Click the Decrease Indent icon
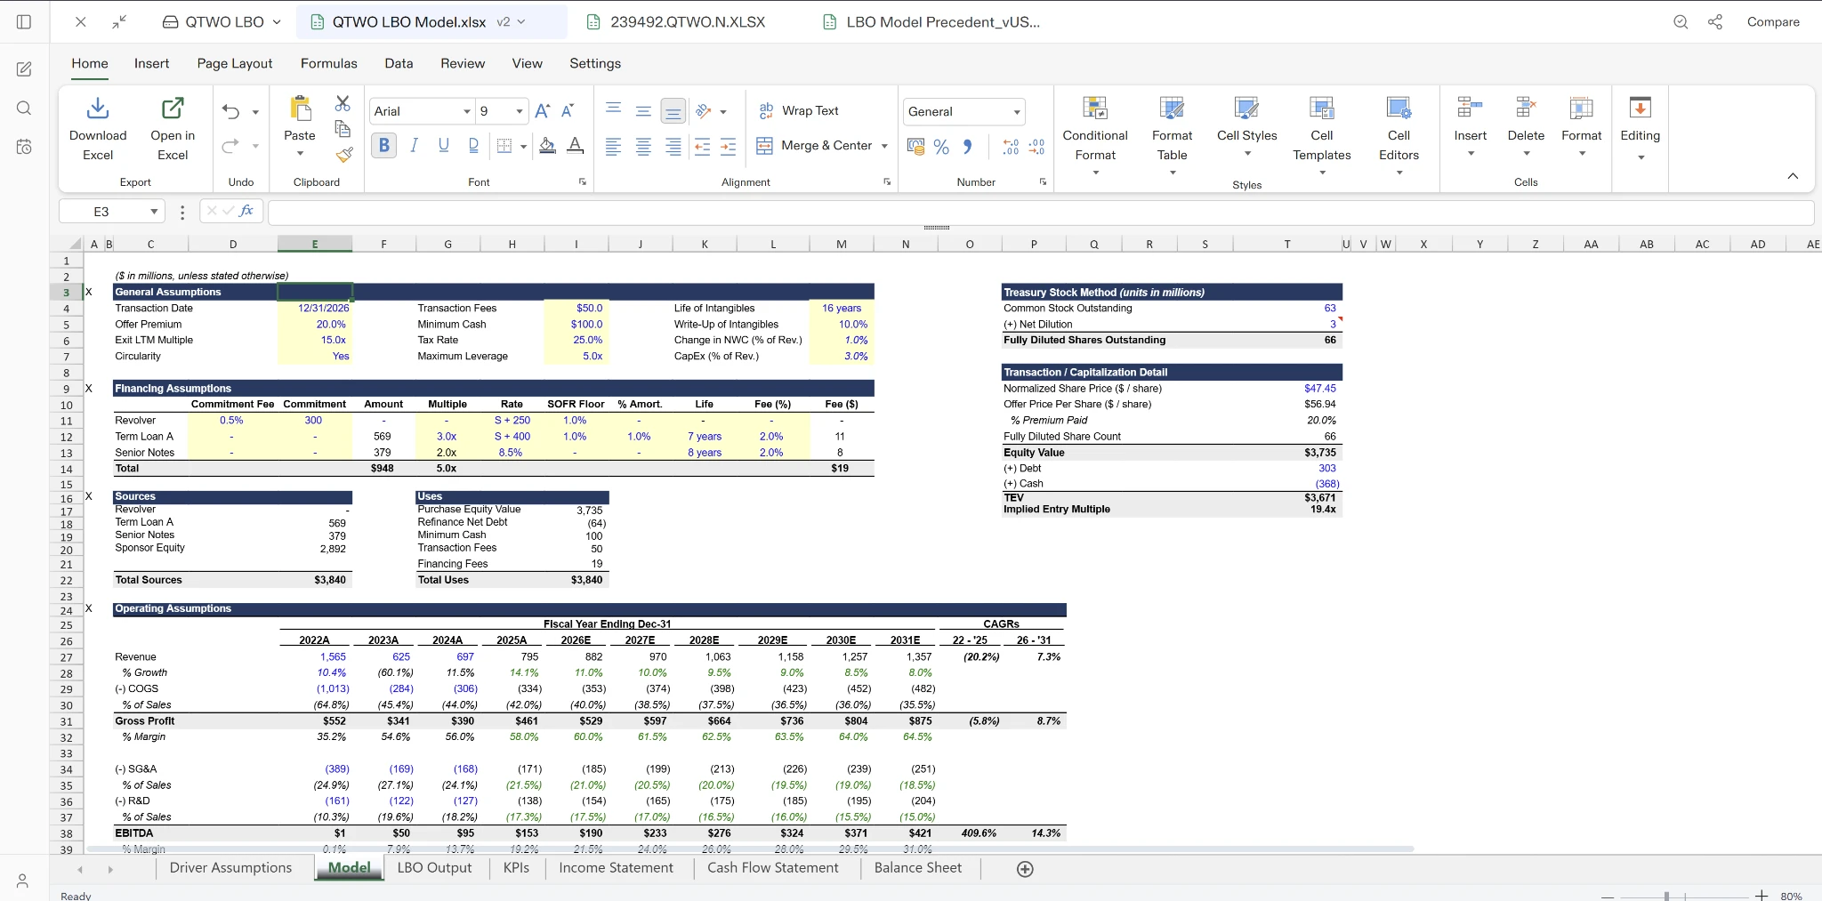 click(x=702, y=147)
